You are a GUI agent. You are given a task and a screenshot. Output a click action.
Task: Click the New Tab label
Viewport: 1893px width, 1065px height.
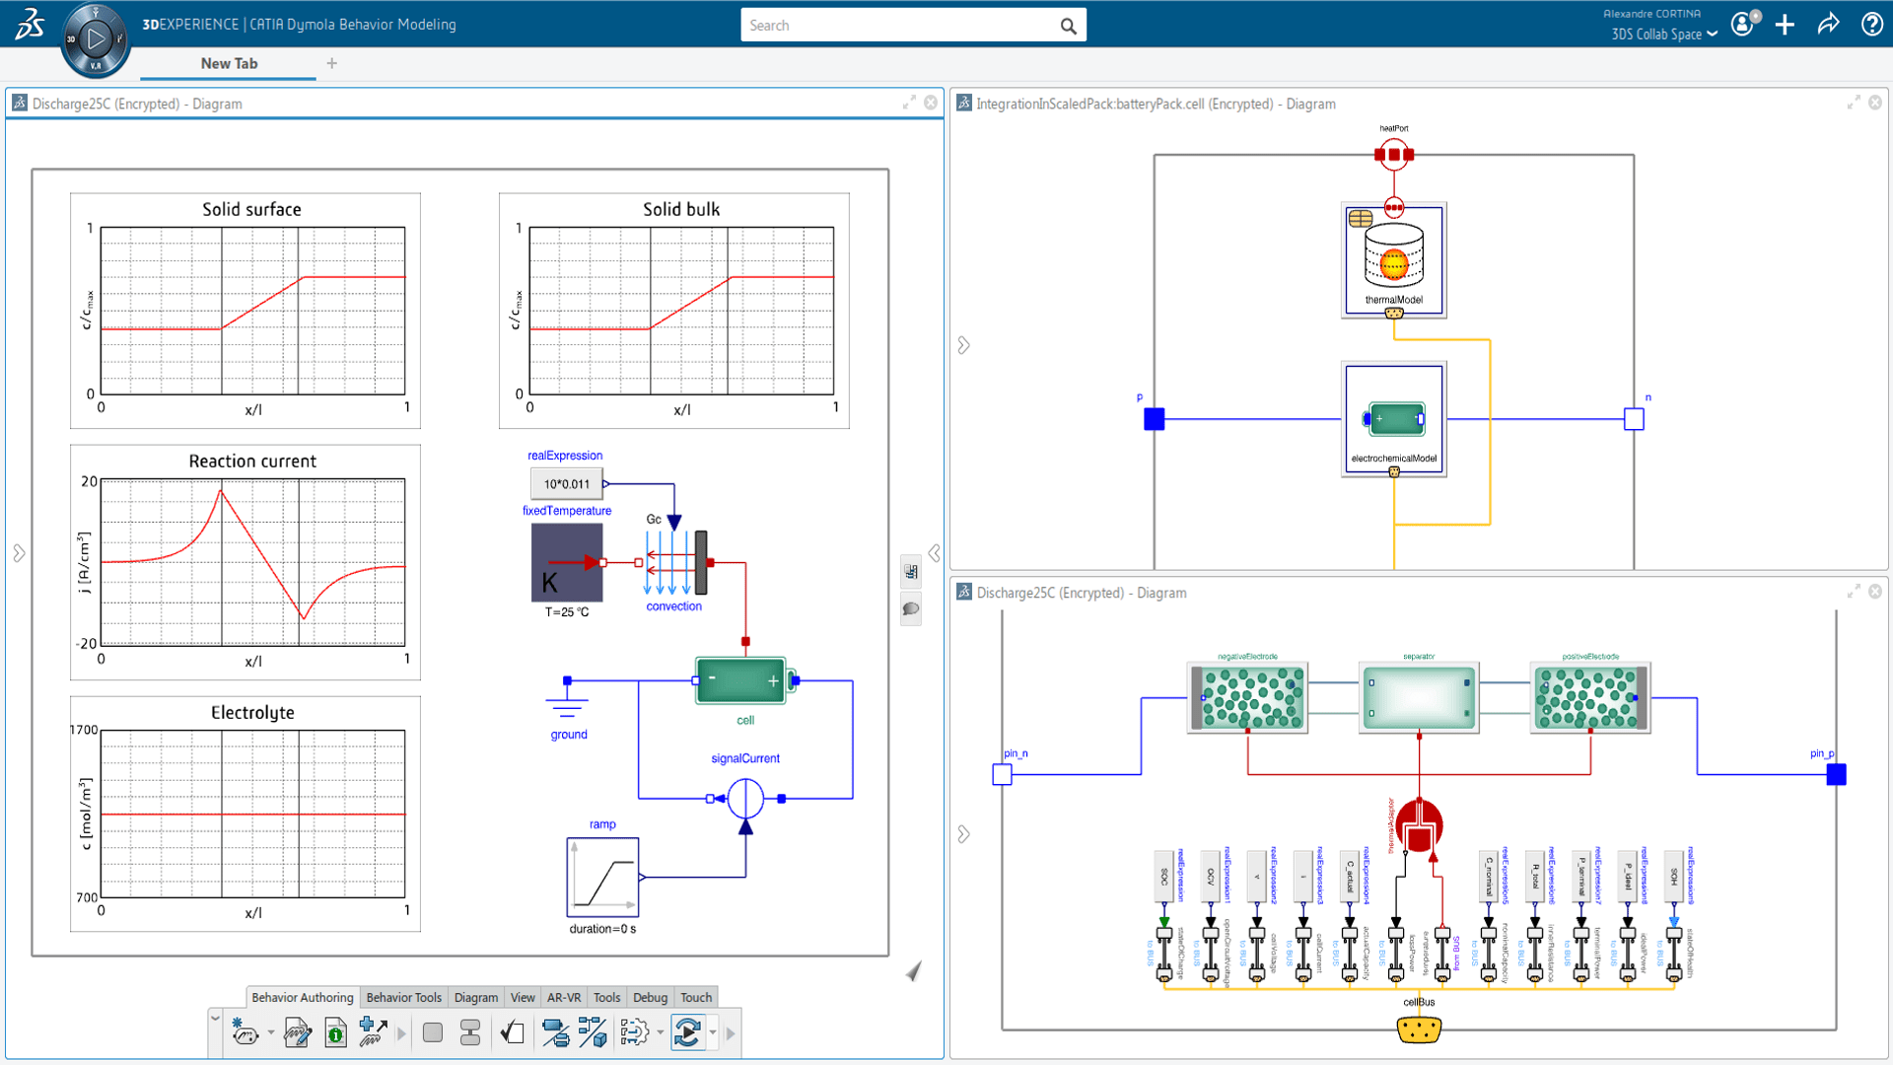point(229,63)
